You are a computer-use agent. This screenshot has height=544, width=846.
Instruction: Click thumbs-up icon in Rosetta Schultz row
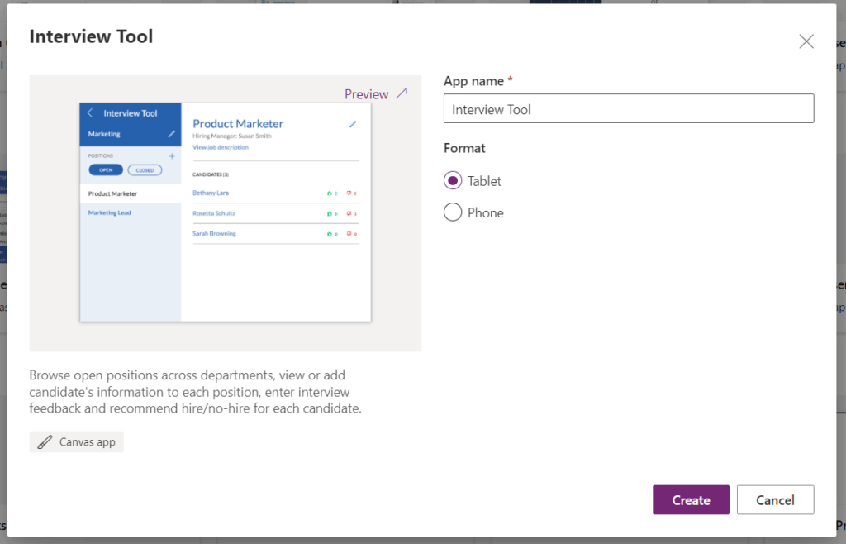(329, 213)
